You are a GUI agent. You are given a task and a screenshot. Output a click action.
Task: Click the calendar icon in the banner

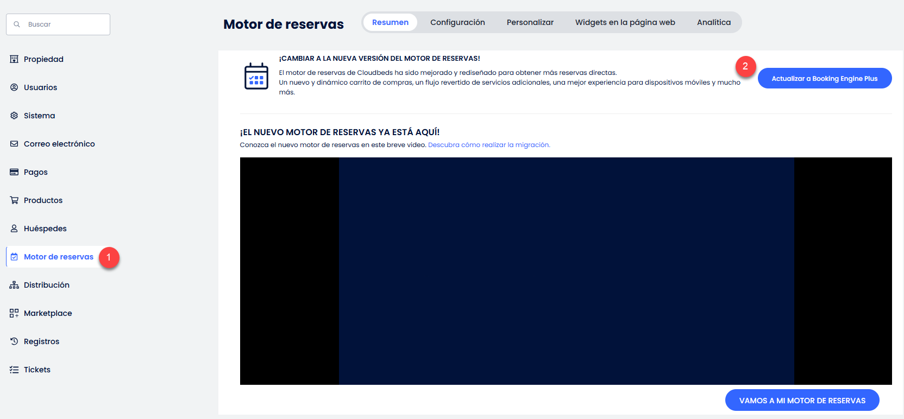pyautogui.click(x=256, y=76)
